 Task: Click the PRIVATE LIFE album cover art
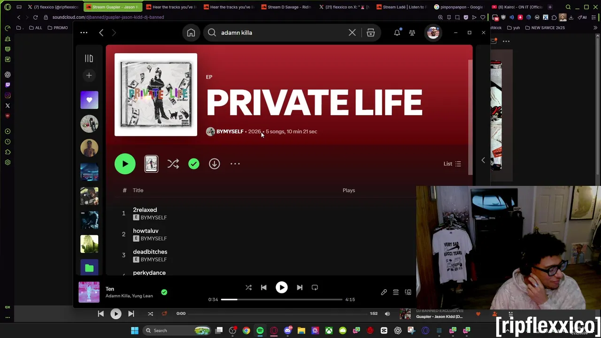coord(156,94)
